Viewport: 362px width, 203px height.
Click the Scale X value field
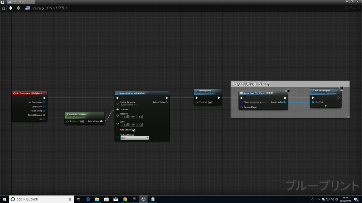[124, 125]
